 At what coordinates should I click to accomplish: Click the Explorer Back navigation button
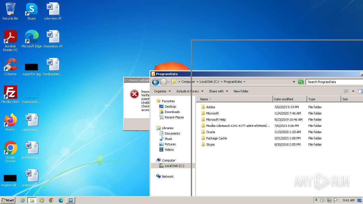pyautogui.click(x=155, y=82)
